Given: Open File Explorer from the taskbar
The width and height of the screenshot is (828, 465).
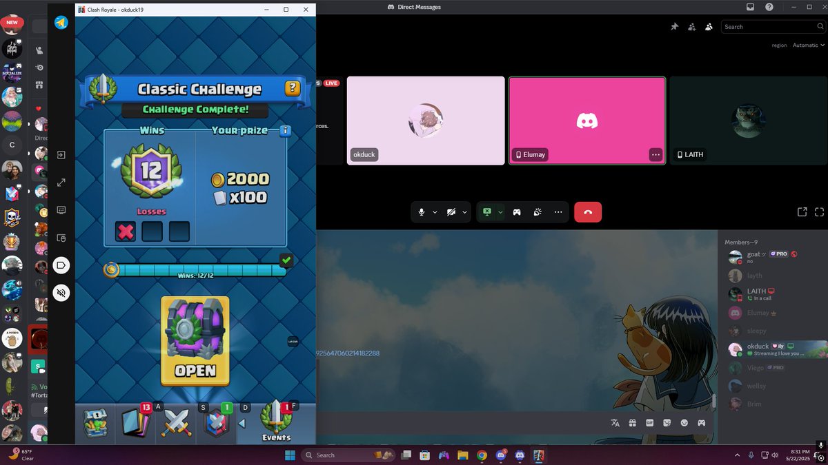Looking at the screenshot, I should 462,455.
